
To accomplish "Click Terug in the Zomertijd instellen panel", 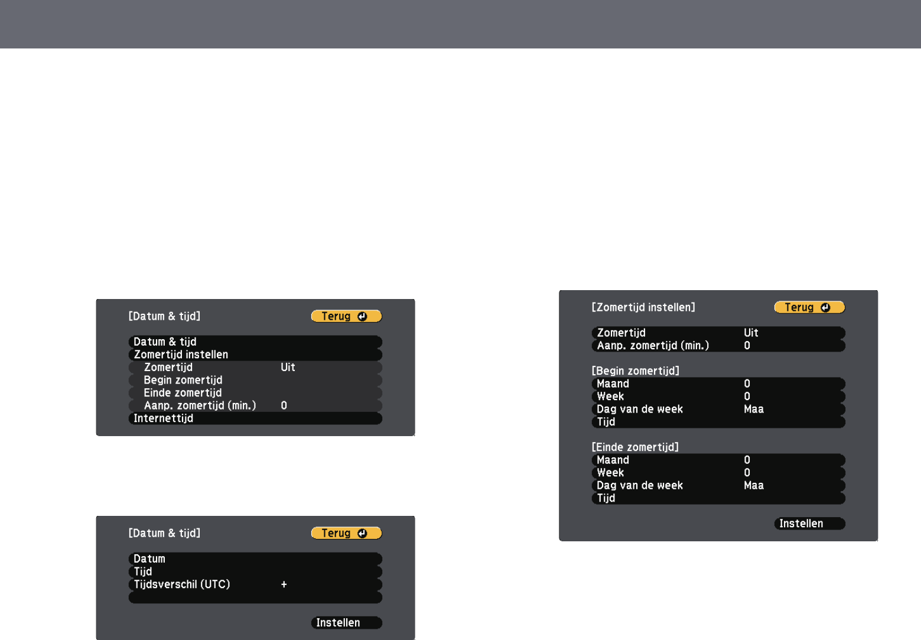I will (809, 307).
